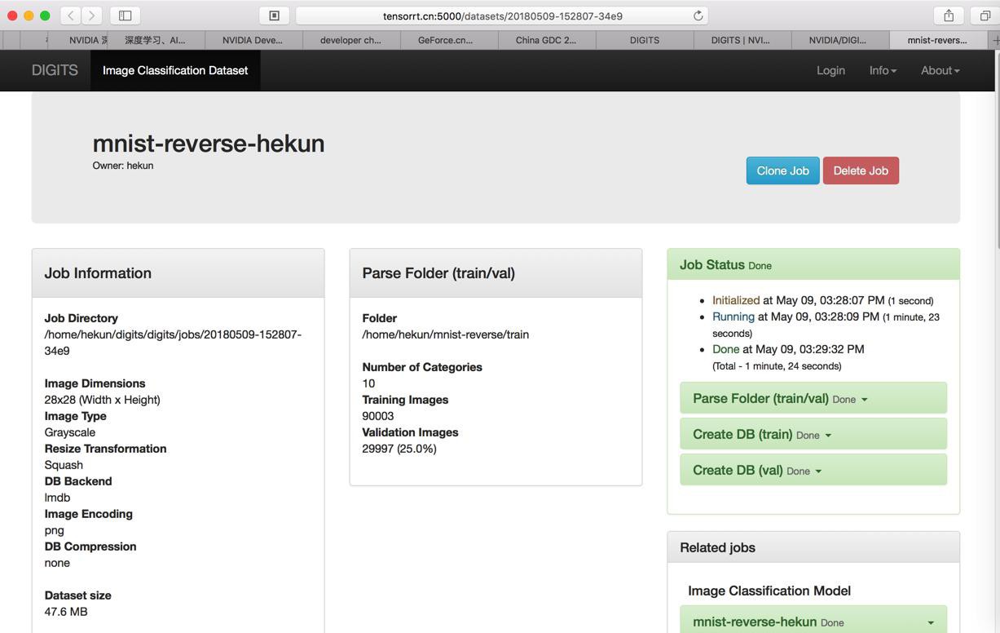1000x633 pixels.
Task: Switch to the developer ch... tab
Action: (350, 40)
